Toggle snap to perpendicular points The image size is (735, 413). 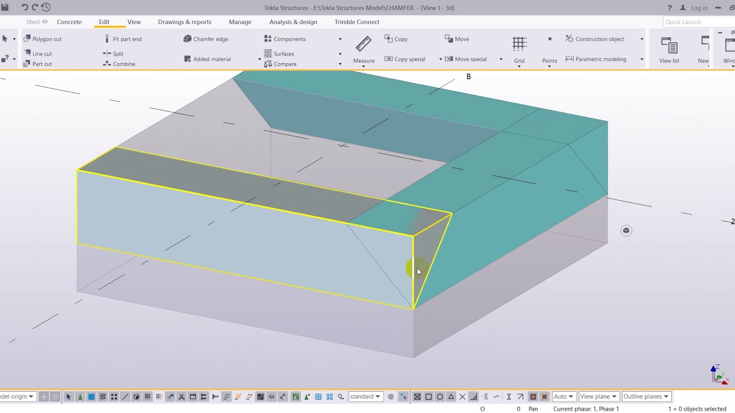coord(474,396)
